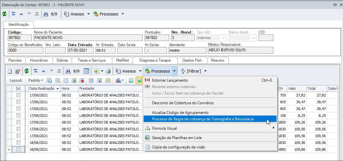This screenshot has height=161, width=343.
Task: Select Cópia da configuração da visão
Action: (x=210, y=147)
